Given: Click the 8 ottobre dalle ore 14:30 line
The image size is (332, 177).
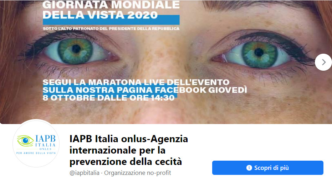Looking at the screenshot, I should coord(109,98).
